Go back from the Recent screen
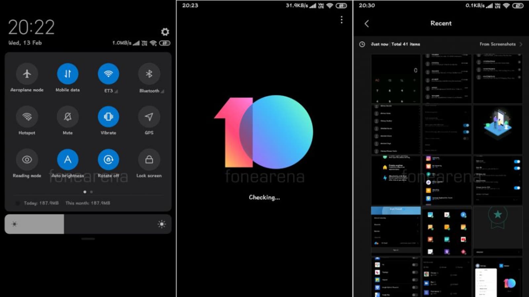This screenshot has width=529, height=297. (x=367, y=23)
